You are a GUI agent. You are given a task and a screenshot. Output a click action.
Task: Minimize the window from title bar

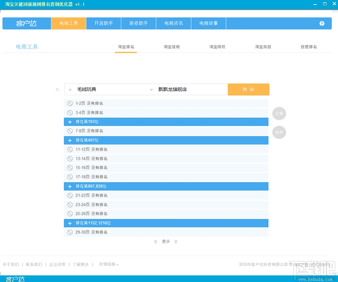(x=315, y=4)
